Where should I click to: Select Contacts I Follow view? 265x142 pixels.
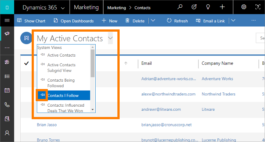pos(63,96)
